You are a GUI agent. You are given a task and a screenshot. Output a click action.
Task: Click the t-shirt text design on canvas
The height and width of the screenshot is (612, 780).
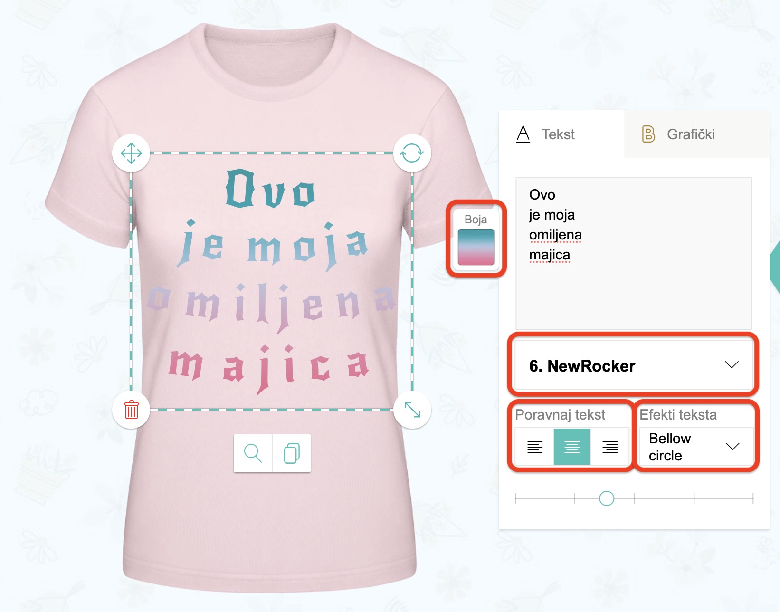[x=271, y=281]
